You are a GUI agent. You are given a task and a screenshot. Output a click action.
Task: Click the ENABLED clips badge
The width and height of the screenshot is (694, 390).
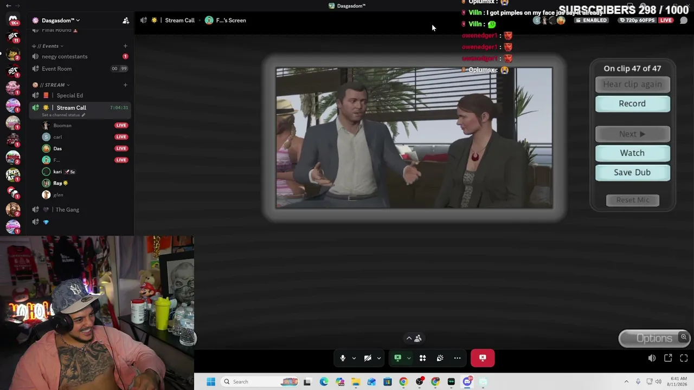(592, 21)
